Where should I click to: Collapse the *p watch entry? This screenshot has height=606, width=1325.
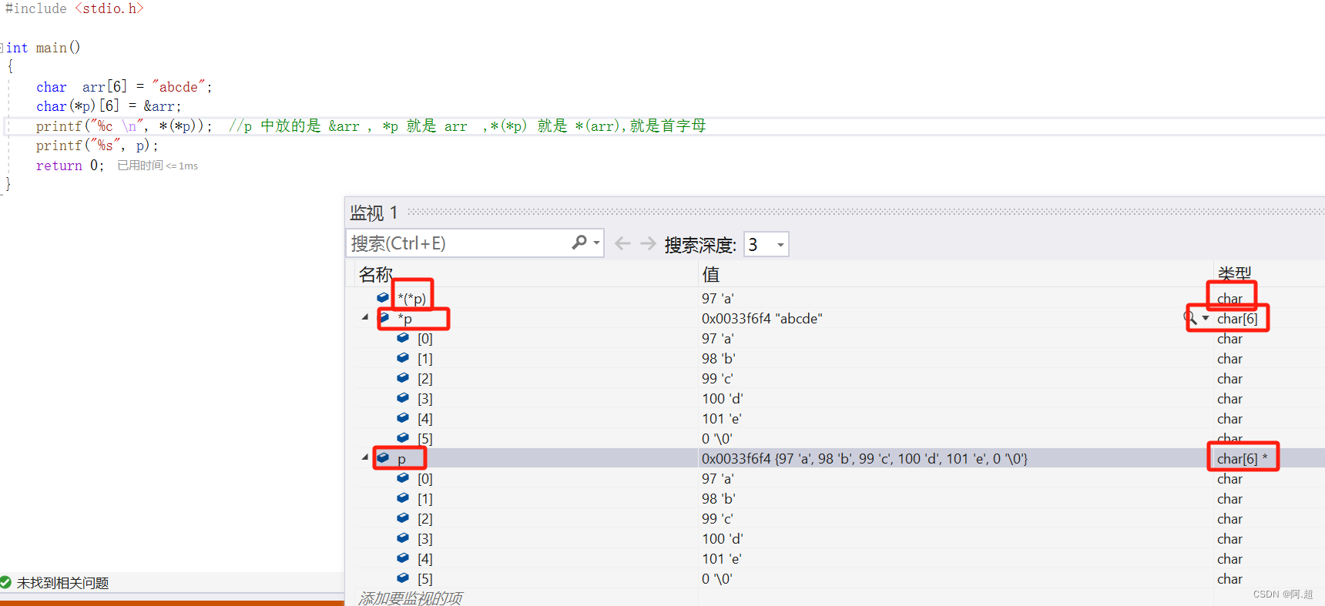[x=365, y=317]
